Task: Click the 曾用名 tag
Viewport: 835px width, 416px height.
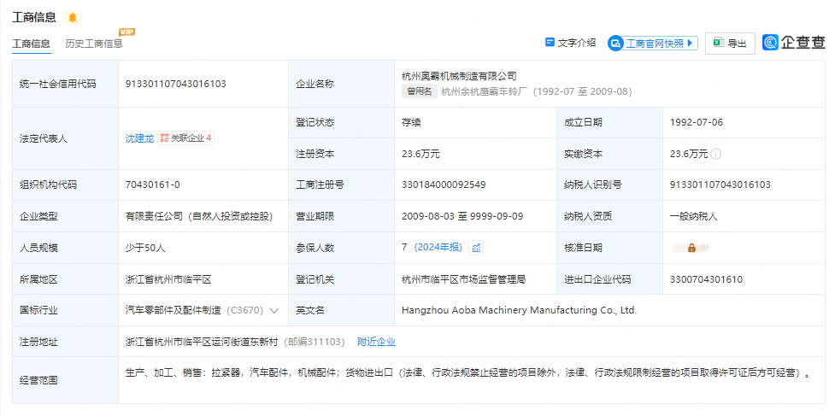Action: tap(419, 91)
